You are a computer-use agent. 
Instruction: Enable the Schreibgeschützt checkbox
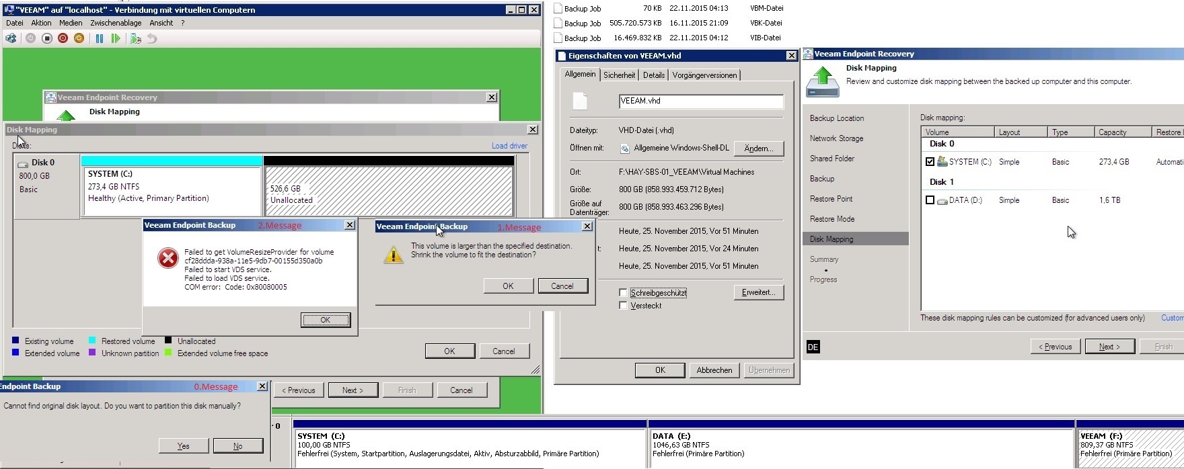pyautogui.click(x=623, y=293)
